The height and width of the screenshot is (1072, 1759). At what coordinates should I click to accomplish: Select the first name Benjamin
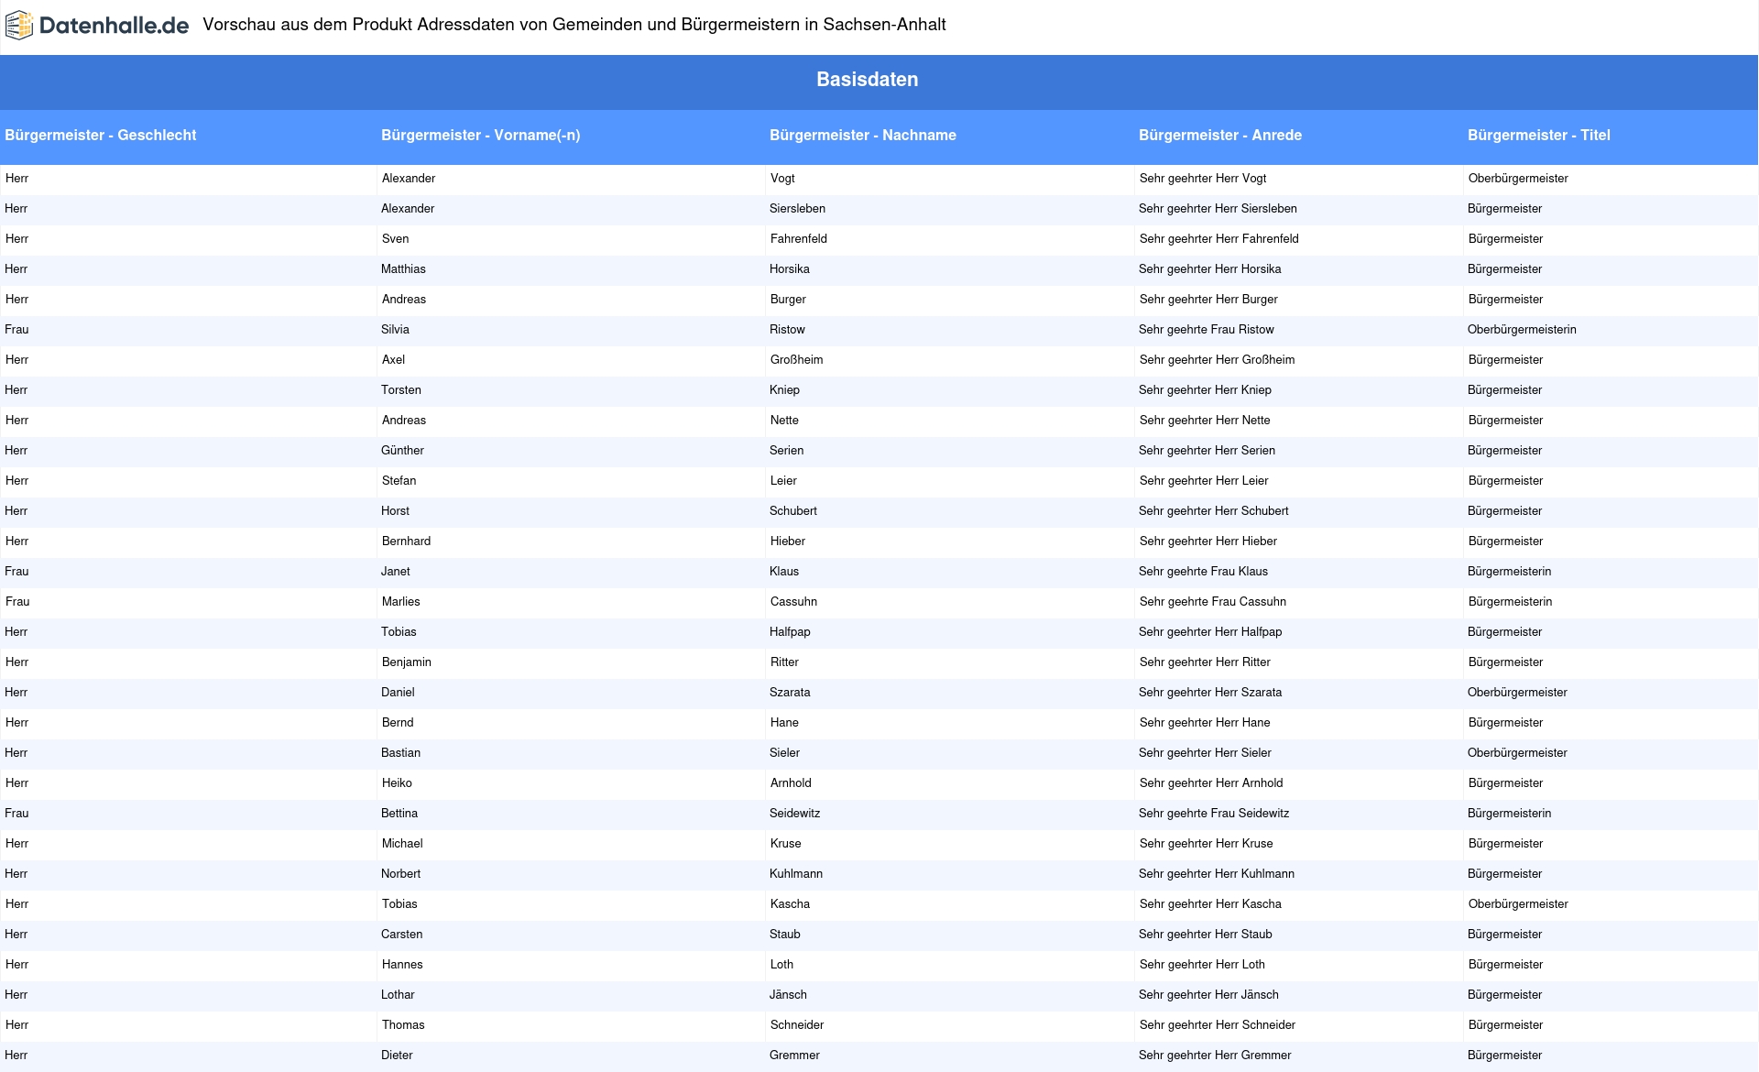pos(406,662)
